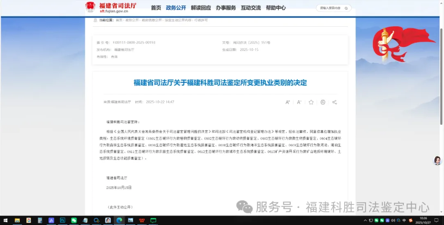Image resolution: width=444 pixels, height=225 pixels.
Task: Open the 首页 navigation menu item
Action: [156, 8]
